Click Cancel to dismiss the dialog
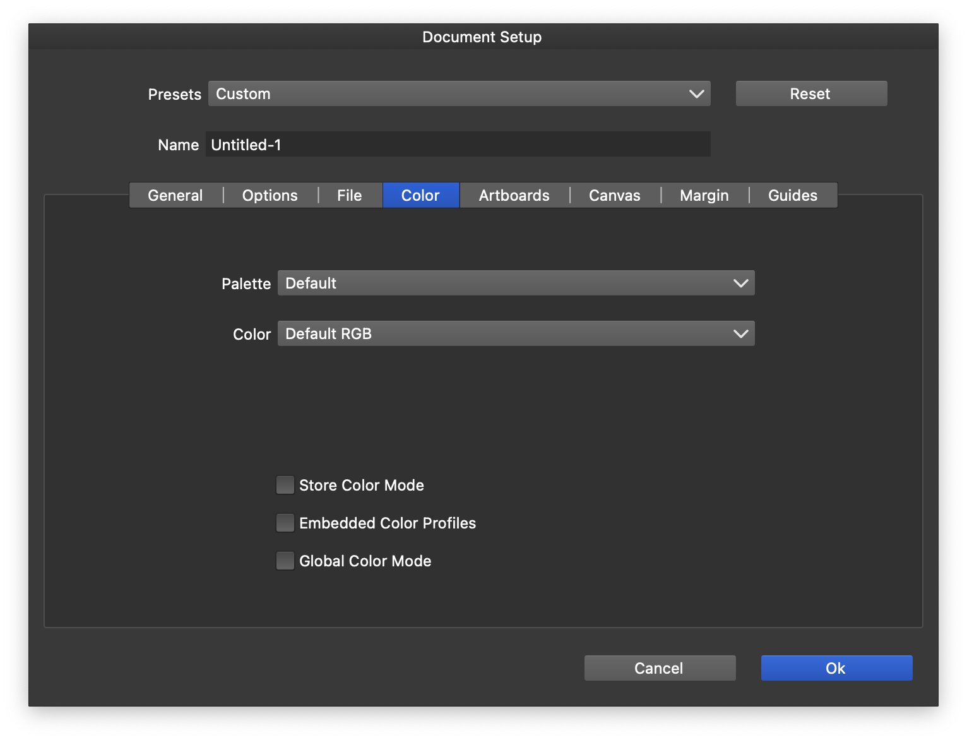 [x=660, y=668]
